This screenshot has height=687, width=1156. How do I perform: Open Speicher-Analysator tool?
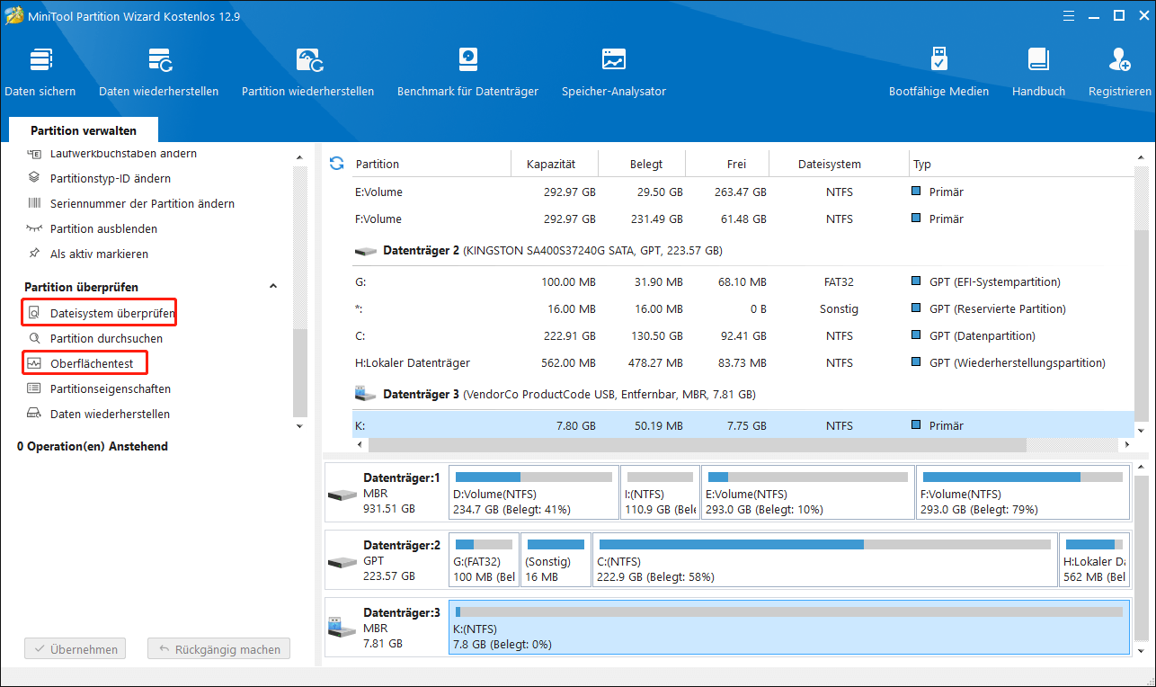pyautogui.click(x=614, y=73)
